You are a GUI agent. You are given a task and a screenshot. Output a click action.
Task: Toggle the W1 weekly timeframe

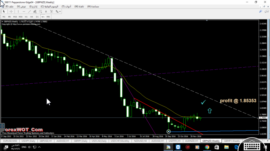[43, 17]
